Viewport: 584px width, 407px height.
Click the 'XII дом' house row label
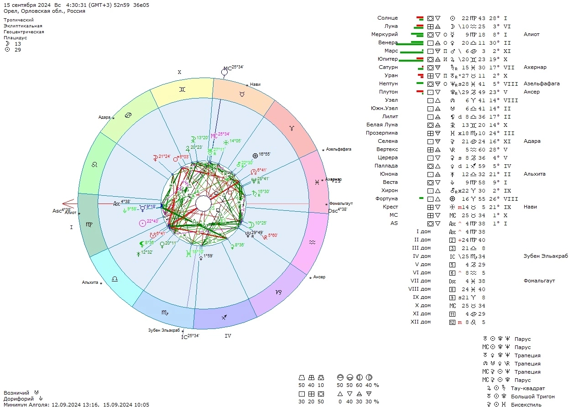point(420,322)
